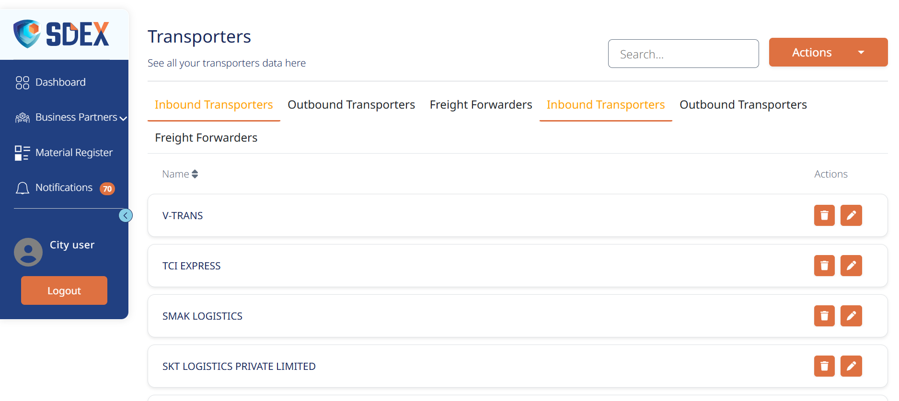The image size is (899, 401).
Task: Edit the TCI EXPRESS entry
Action: (851, 266)
